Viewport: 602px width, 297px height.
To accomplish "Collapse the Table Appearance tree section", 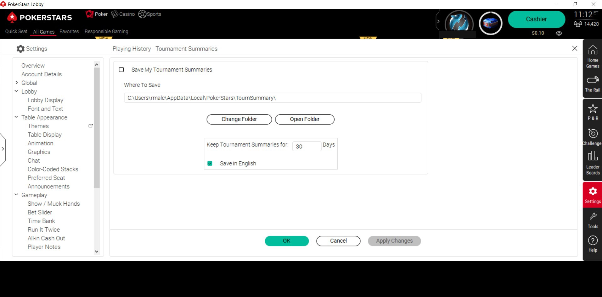I will [16, 117].
